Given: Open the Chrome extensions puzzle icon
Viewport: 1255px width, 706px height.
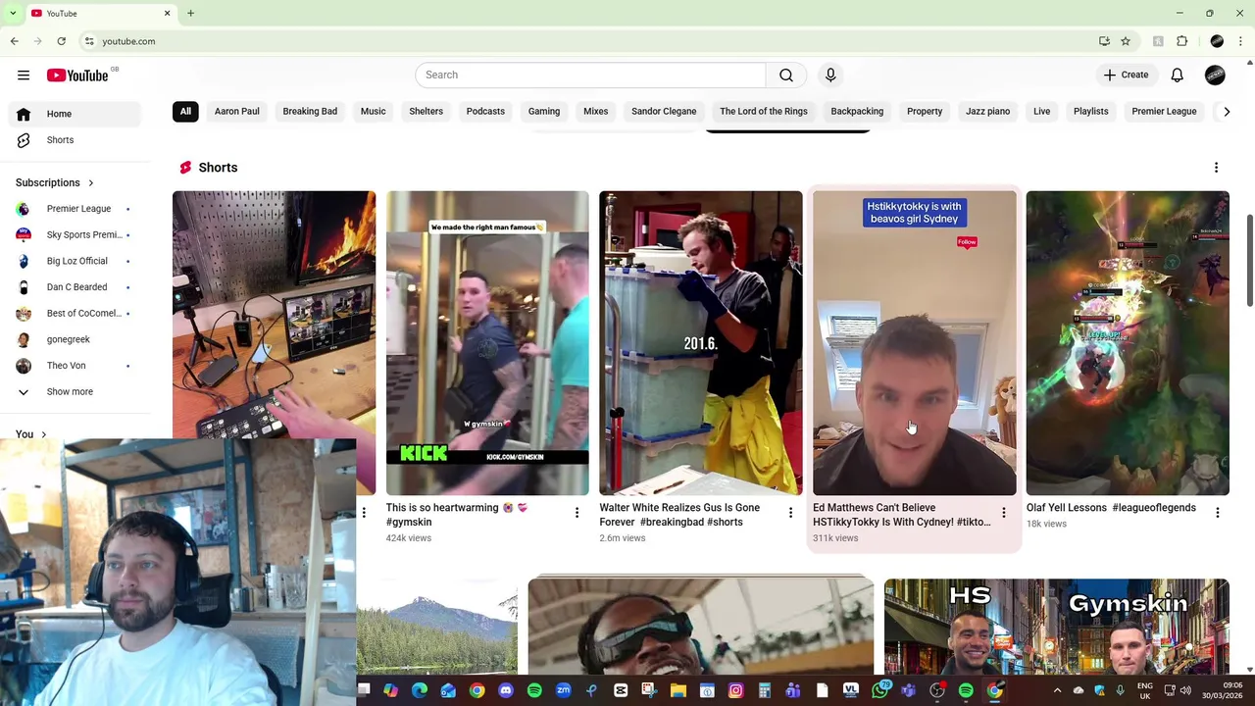Looking at the screenshot, I should click(x=1181, y=41).
